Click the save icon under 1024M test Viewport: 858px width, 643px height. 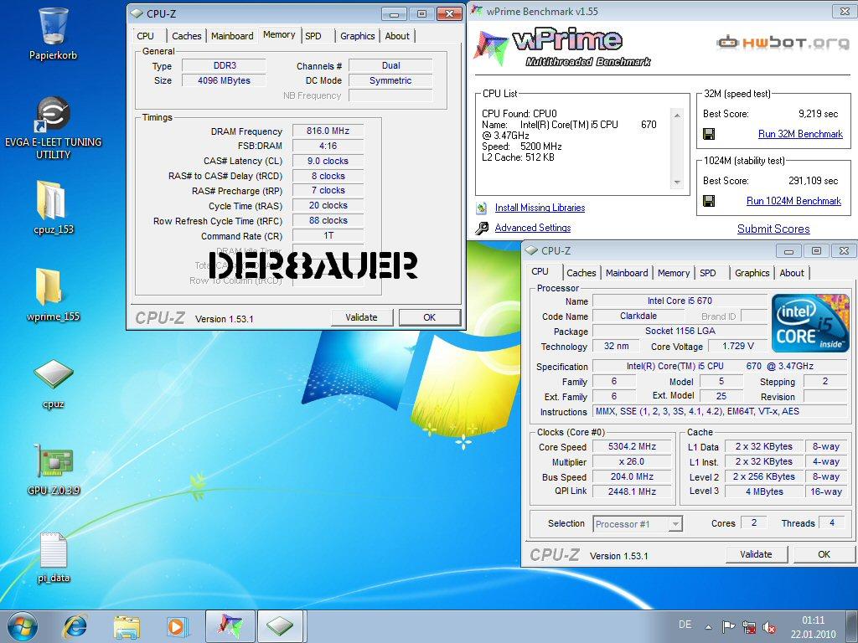click(x=709, y=201)
